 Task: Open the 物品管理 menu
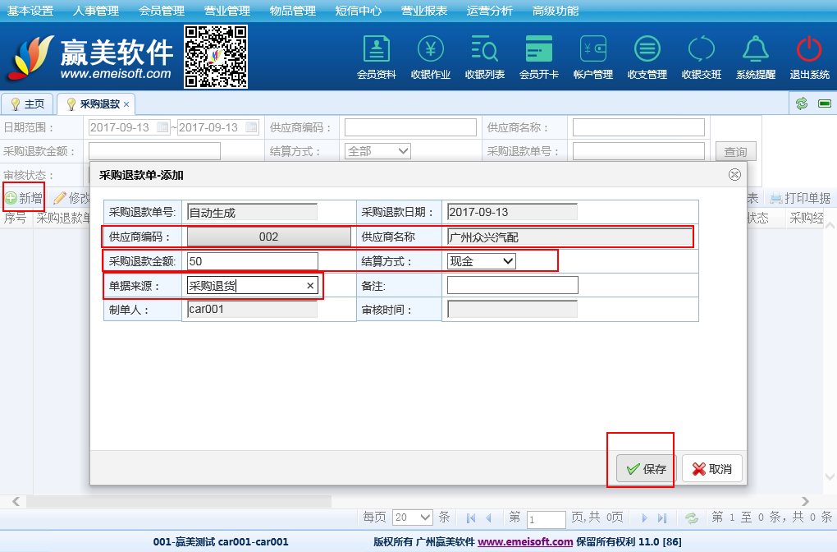pyautogui.click(x=292, y=11)
